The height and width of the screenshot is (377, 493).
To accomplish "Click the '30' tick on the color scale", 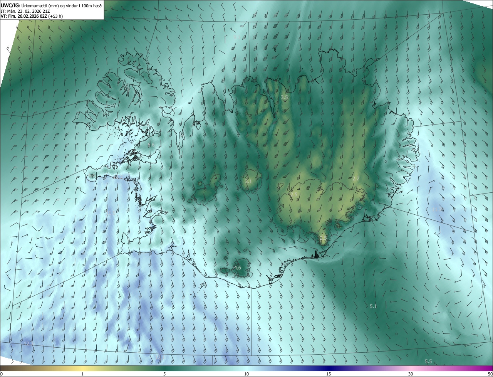I will coord(411,374).
